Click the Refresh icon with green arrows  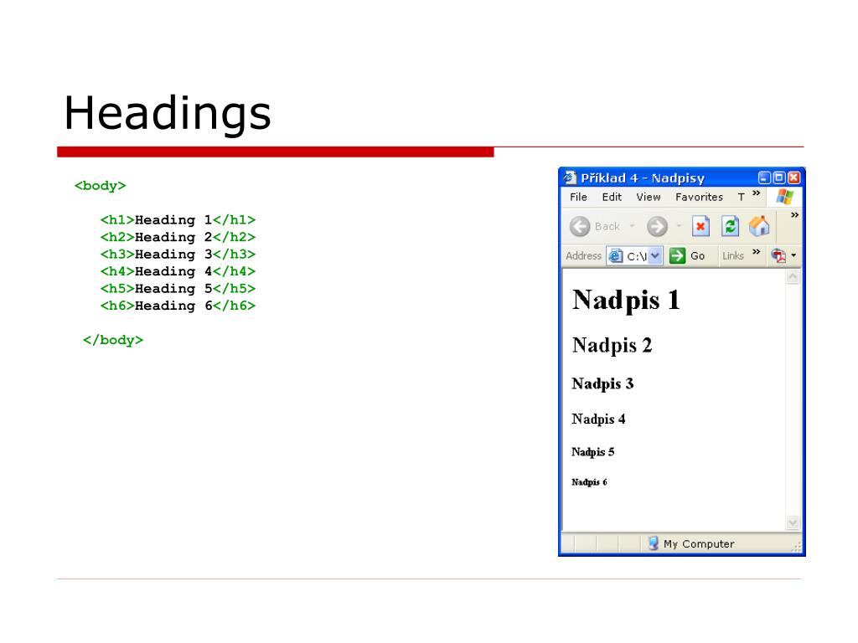730,226
